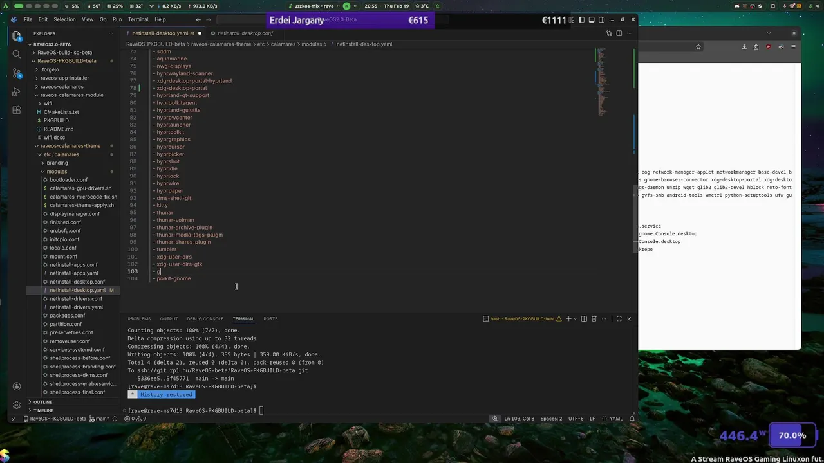Click bookmark star in browser window
The height and width of the screenshot is (463, 824).
698,46
